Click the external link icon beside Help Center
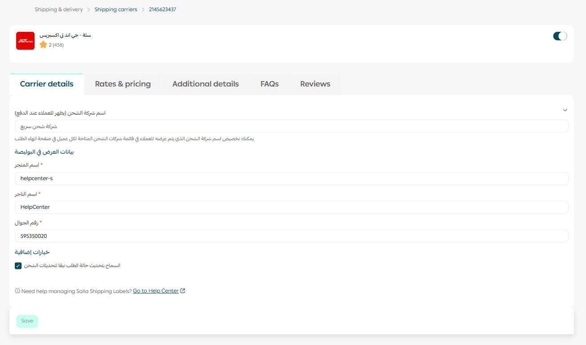 pos(183,291)
